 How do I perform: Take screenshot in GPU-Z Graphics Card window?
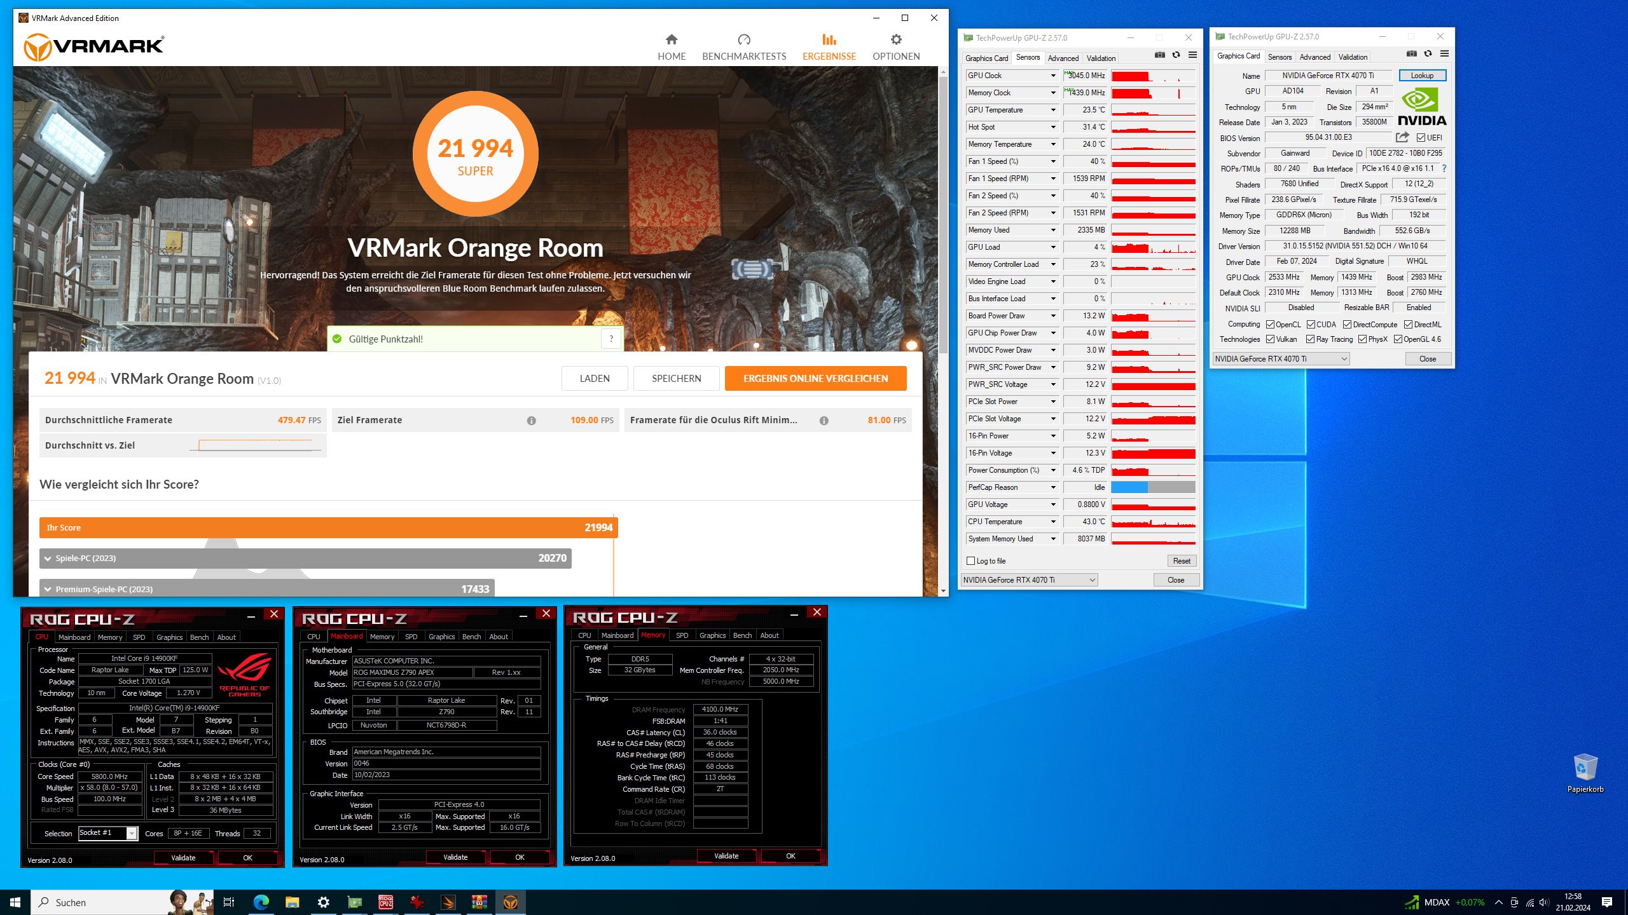coord(1412,54)
